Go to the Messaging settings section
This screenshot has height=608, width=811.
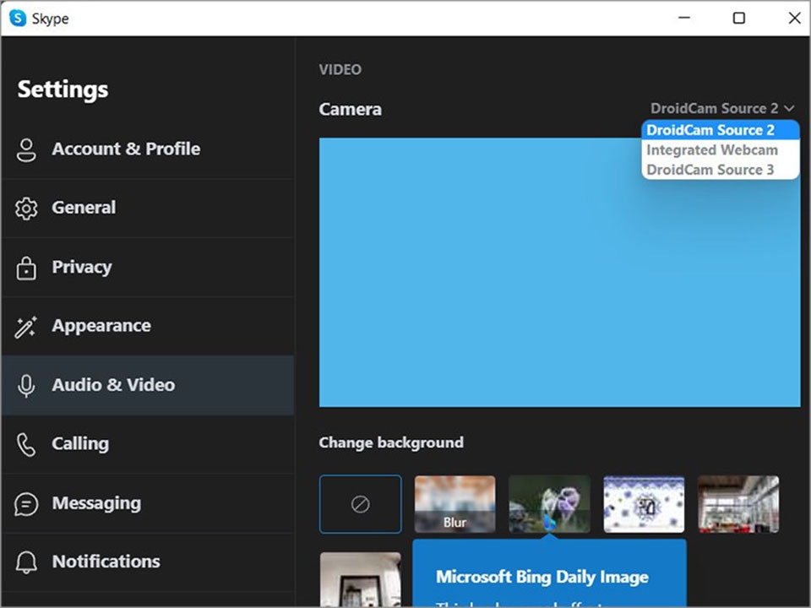[95, 504]
